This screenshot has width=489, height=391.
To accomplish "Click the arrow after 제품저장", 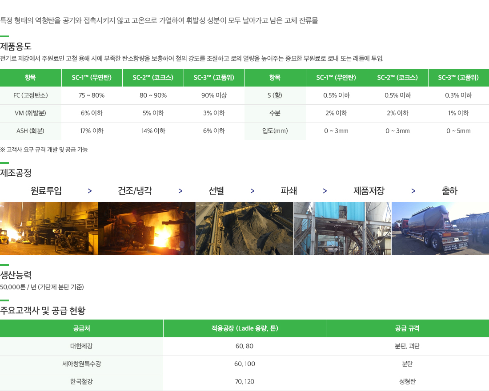I will 413,191.
